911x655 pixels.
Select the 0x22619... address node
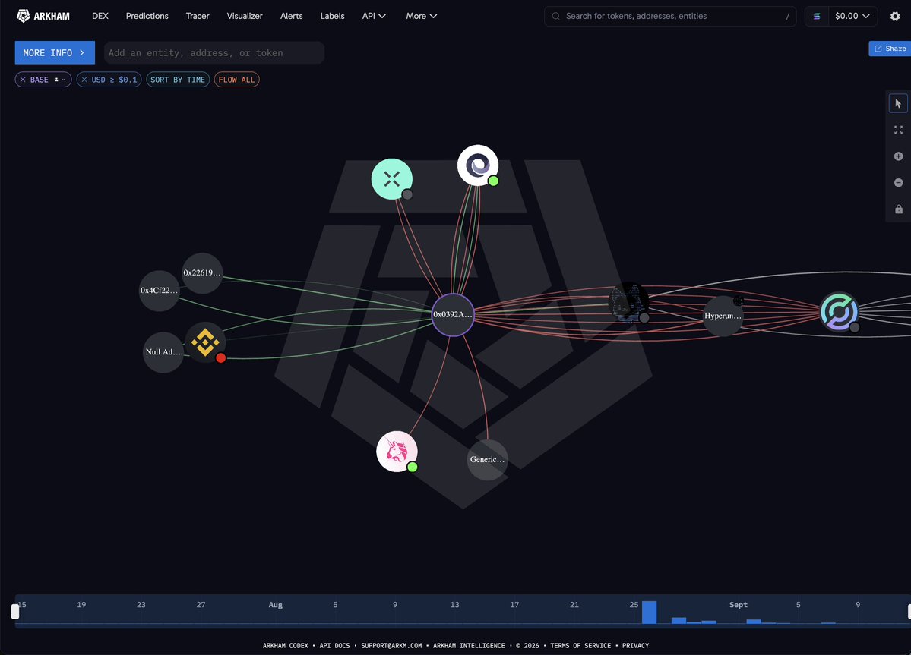click(202, 272)
